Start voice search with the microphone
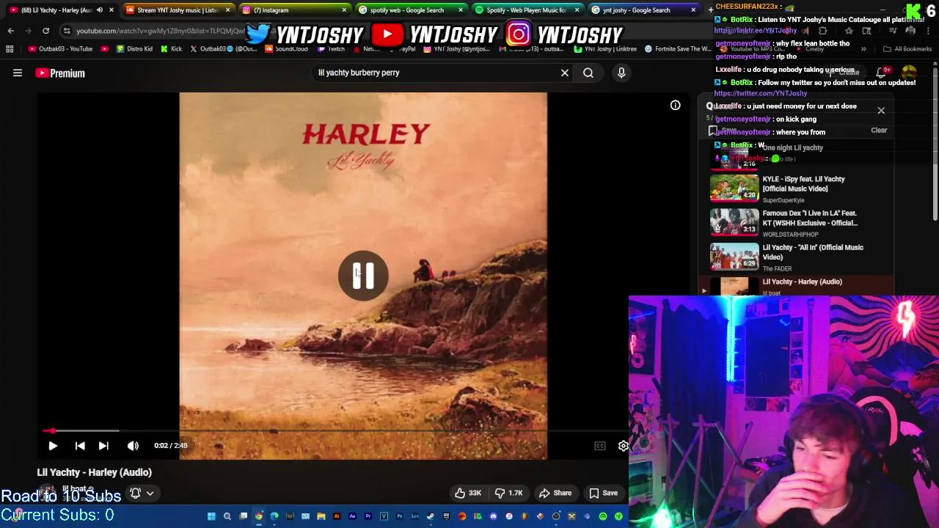This screenshot has width=939, height=528. pyautogui.click(x=621, y=73)
